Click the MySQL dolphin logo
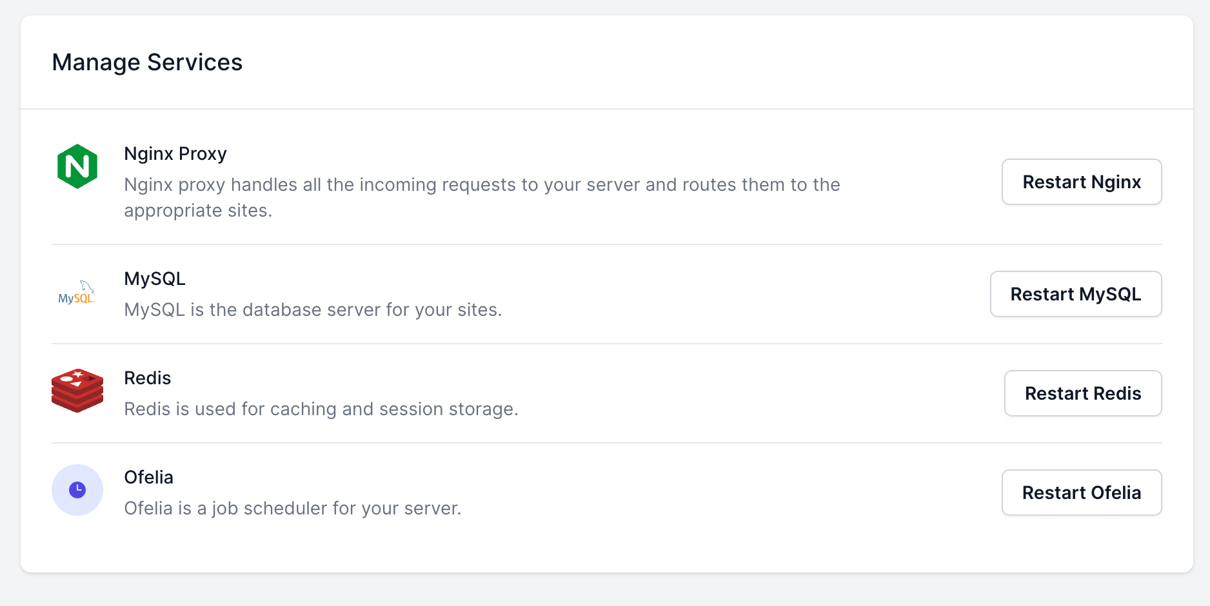 (x=77, y=292)
